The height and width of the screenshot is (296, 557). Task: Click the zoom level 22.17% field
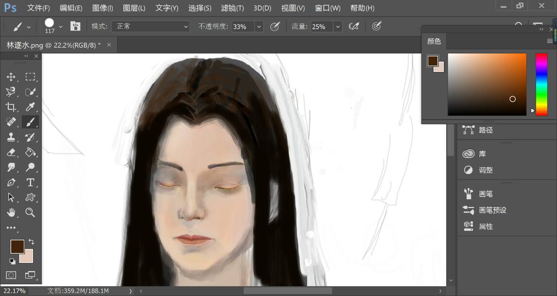pyautogui.click(x=15, y=291)
